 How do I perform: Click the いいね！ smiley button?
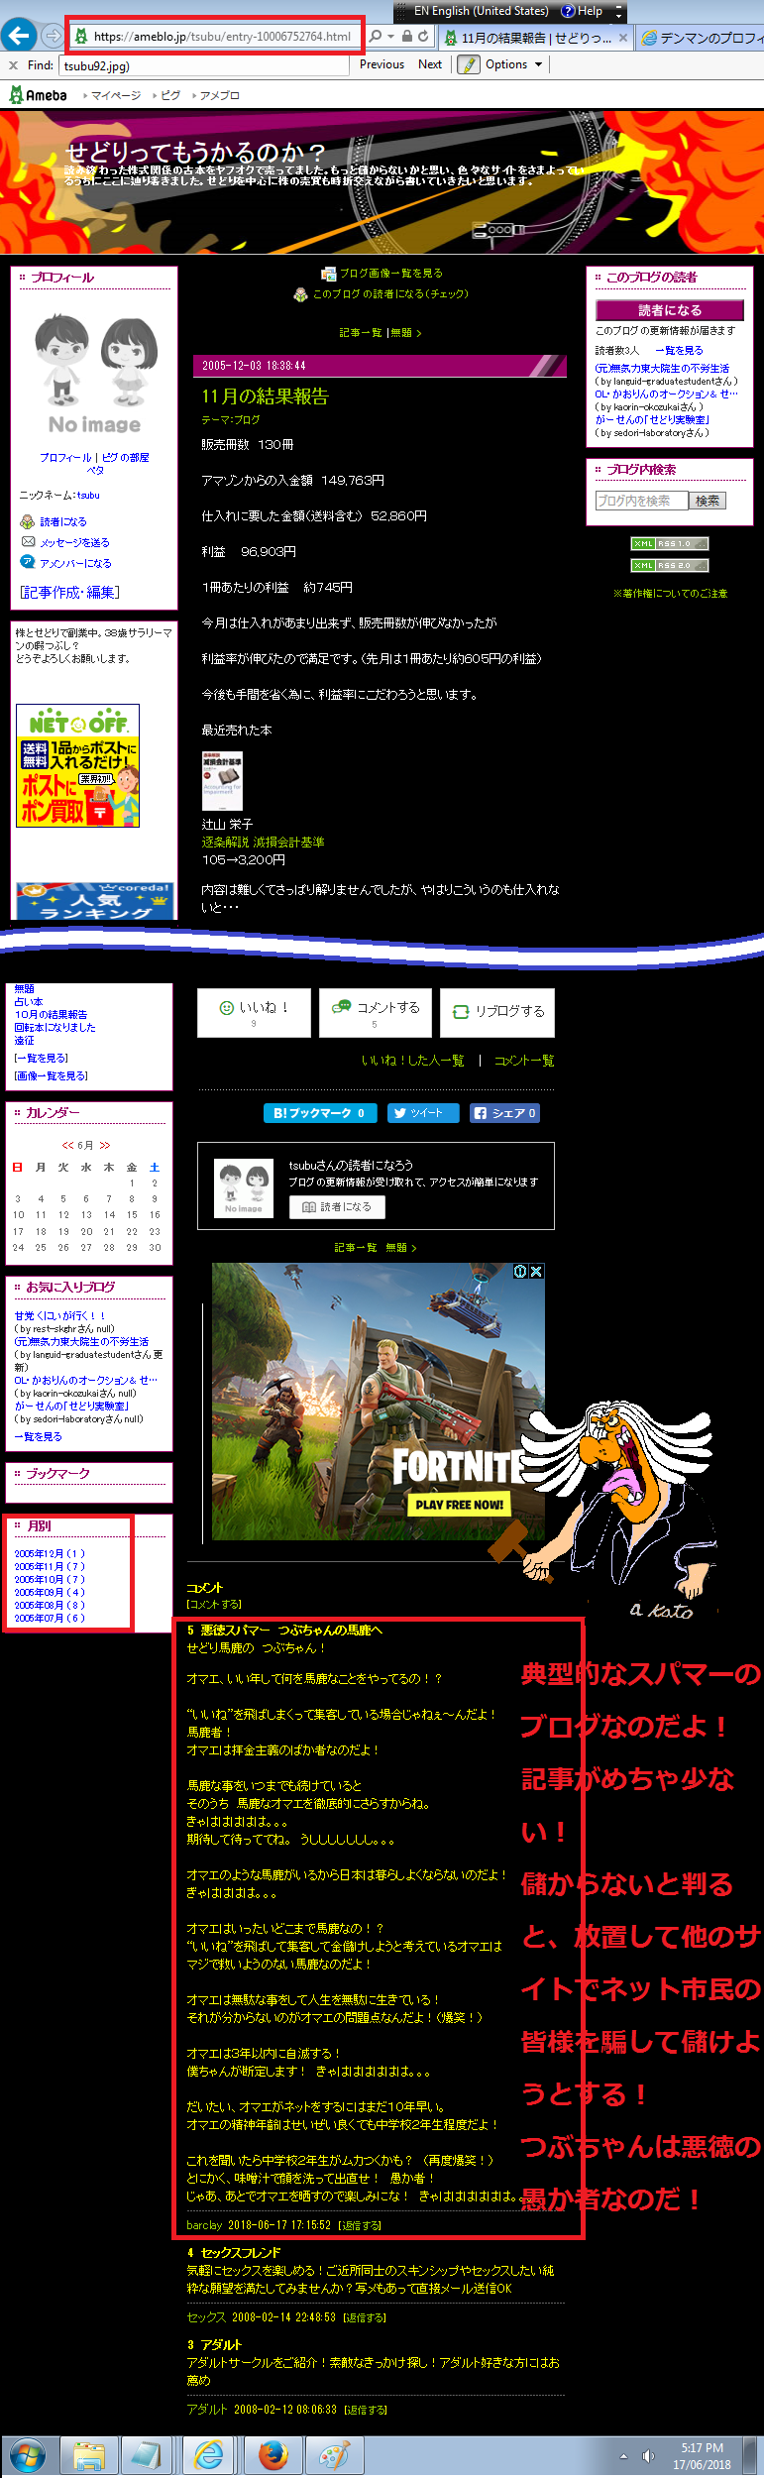254,1012
